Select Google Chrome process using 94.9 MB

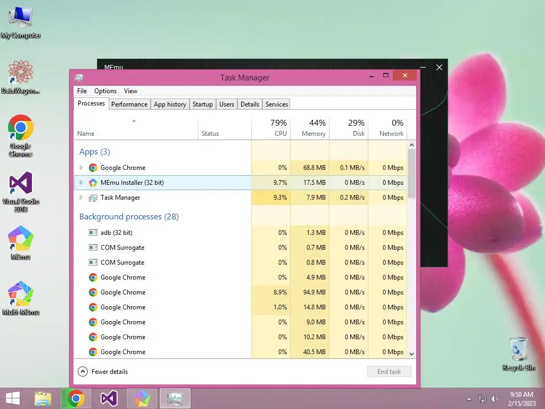pos(240,292)
